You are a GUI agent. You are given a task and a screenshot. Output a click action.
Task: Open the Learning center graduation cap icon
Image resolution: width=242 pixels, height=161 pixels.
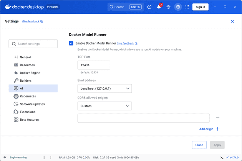[168, 7]
